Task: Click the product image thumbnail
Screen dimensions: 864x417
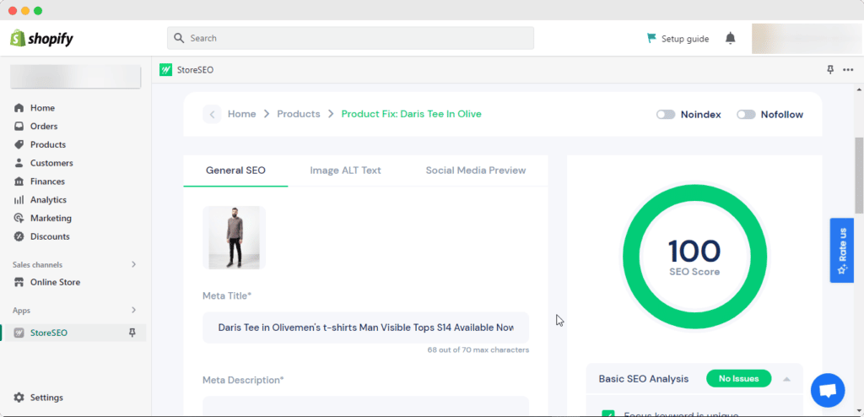Action: (x=235, y=238)
